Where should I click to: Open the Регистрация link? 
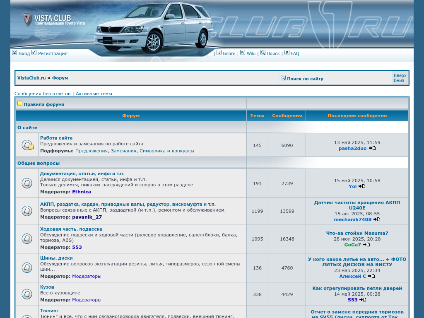53,53
